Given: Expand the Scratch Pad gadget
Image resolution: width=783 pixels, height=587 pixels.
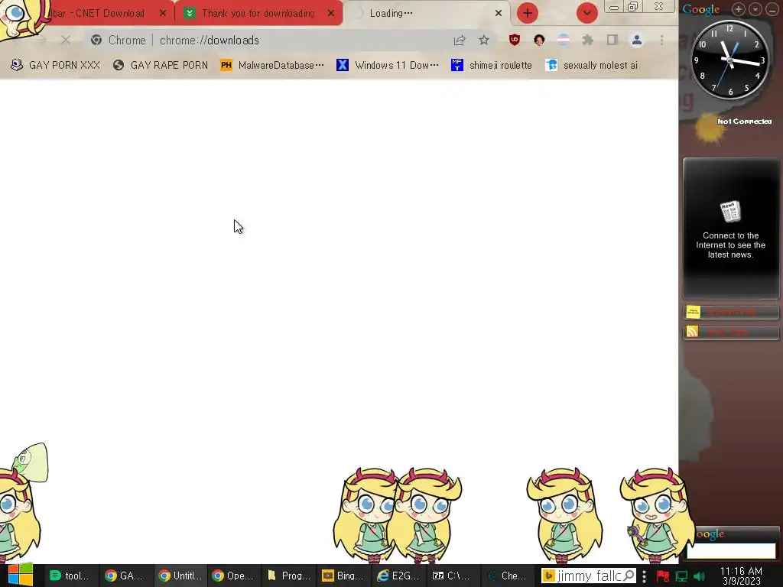Looking at the screenshot, I should coord(730,313).
